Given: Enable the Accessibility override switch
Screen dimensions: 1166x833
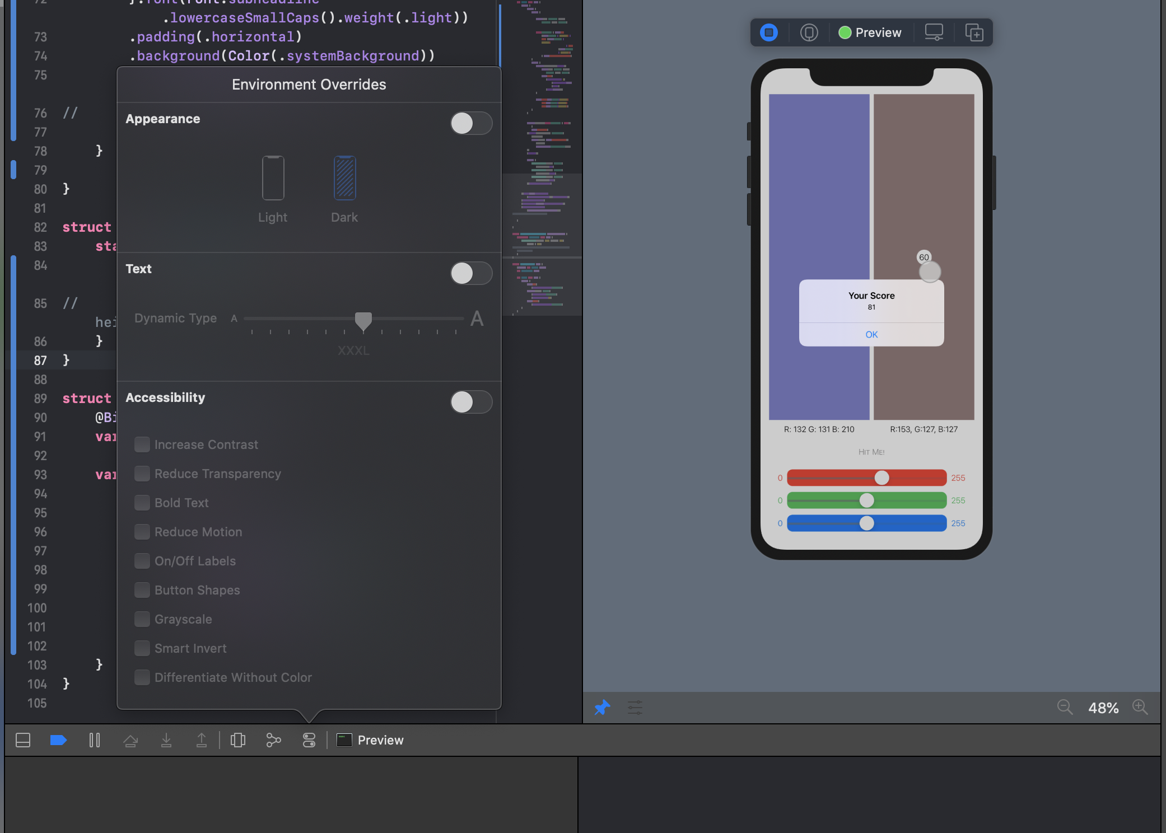Looking at the screenshot, I should click(471, 402).
